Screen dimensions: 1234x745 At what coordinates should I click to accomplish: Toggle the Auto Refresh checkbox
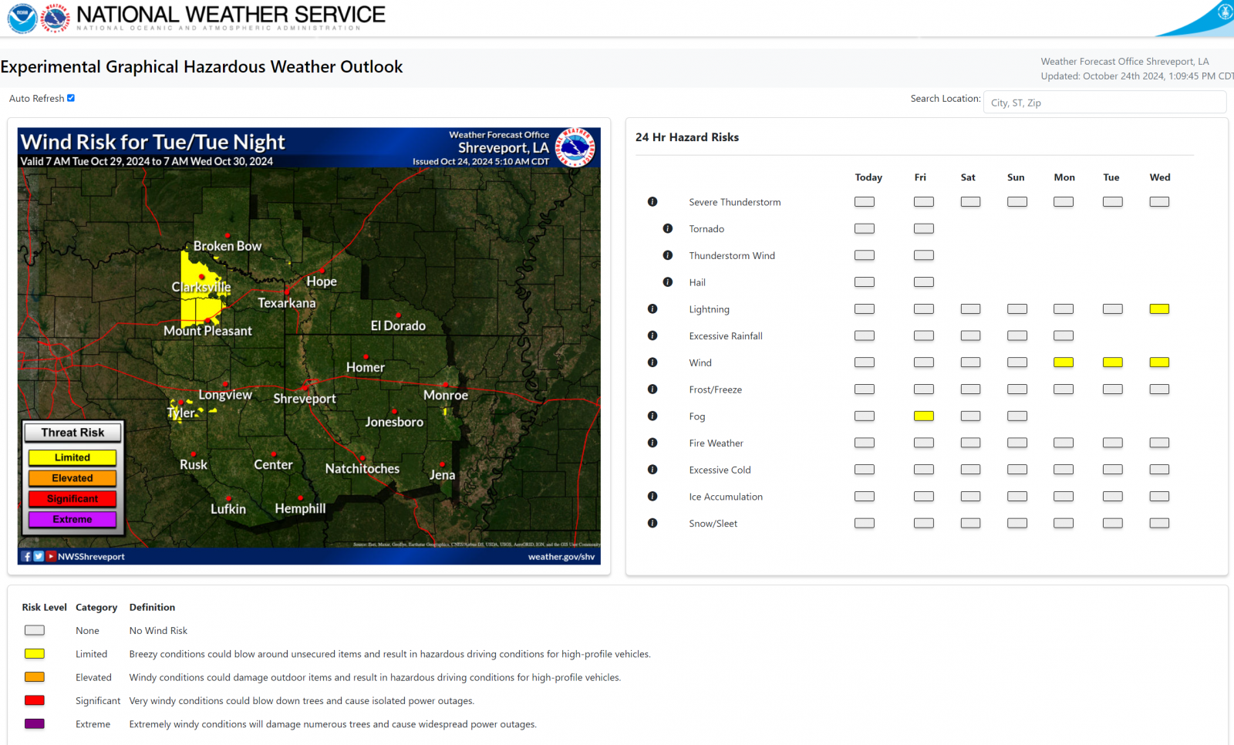click(x=71, y=98)
